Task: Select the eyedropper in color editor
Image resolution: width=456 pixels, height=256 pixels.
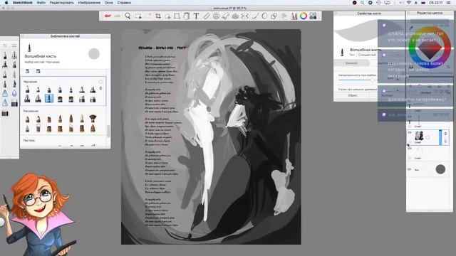Action: (x=411, y=28)
